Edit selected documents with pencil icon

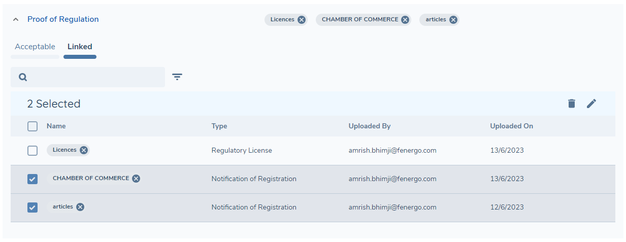point(591,103)
